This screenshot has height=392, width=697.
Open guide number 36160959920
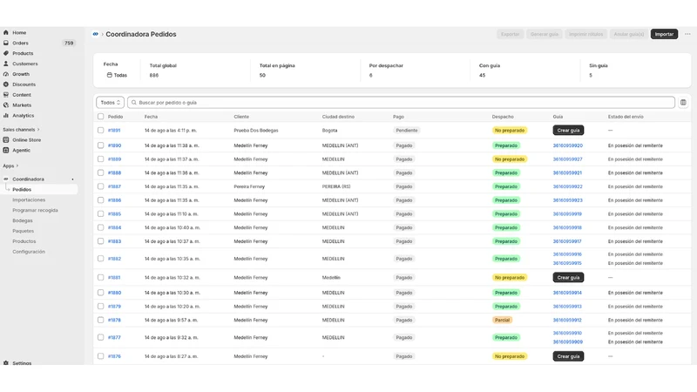568,145
